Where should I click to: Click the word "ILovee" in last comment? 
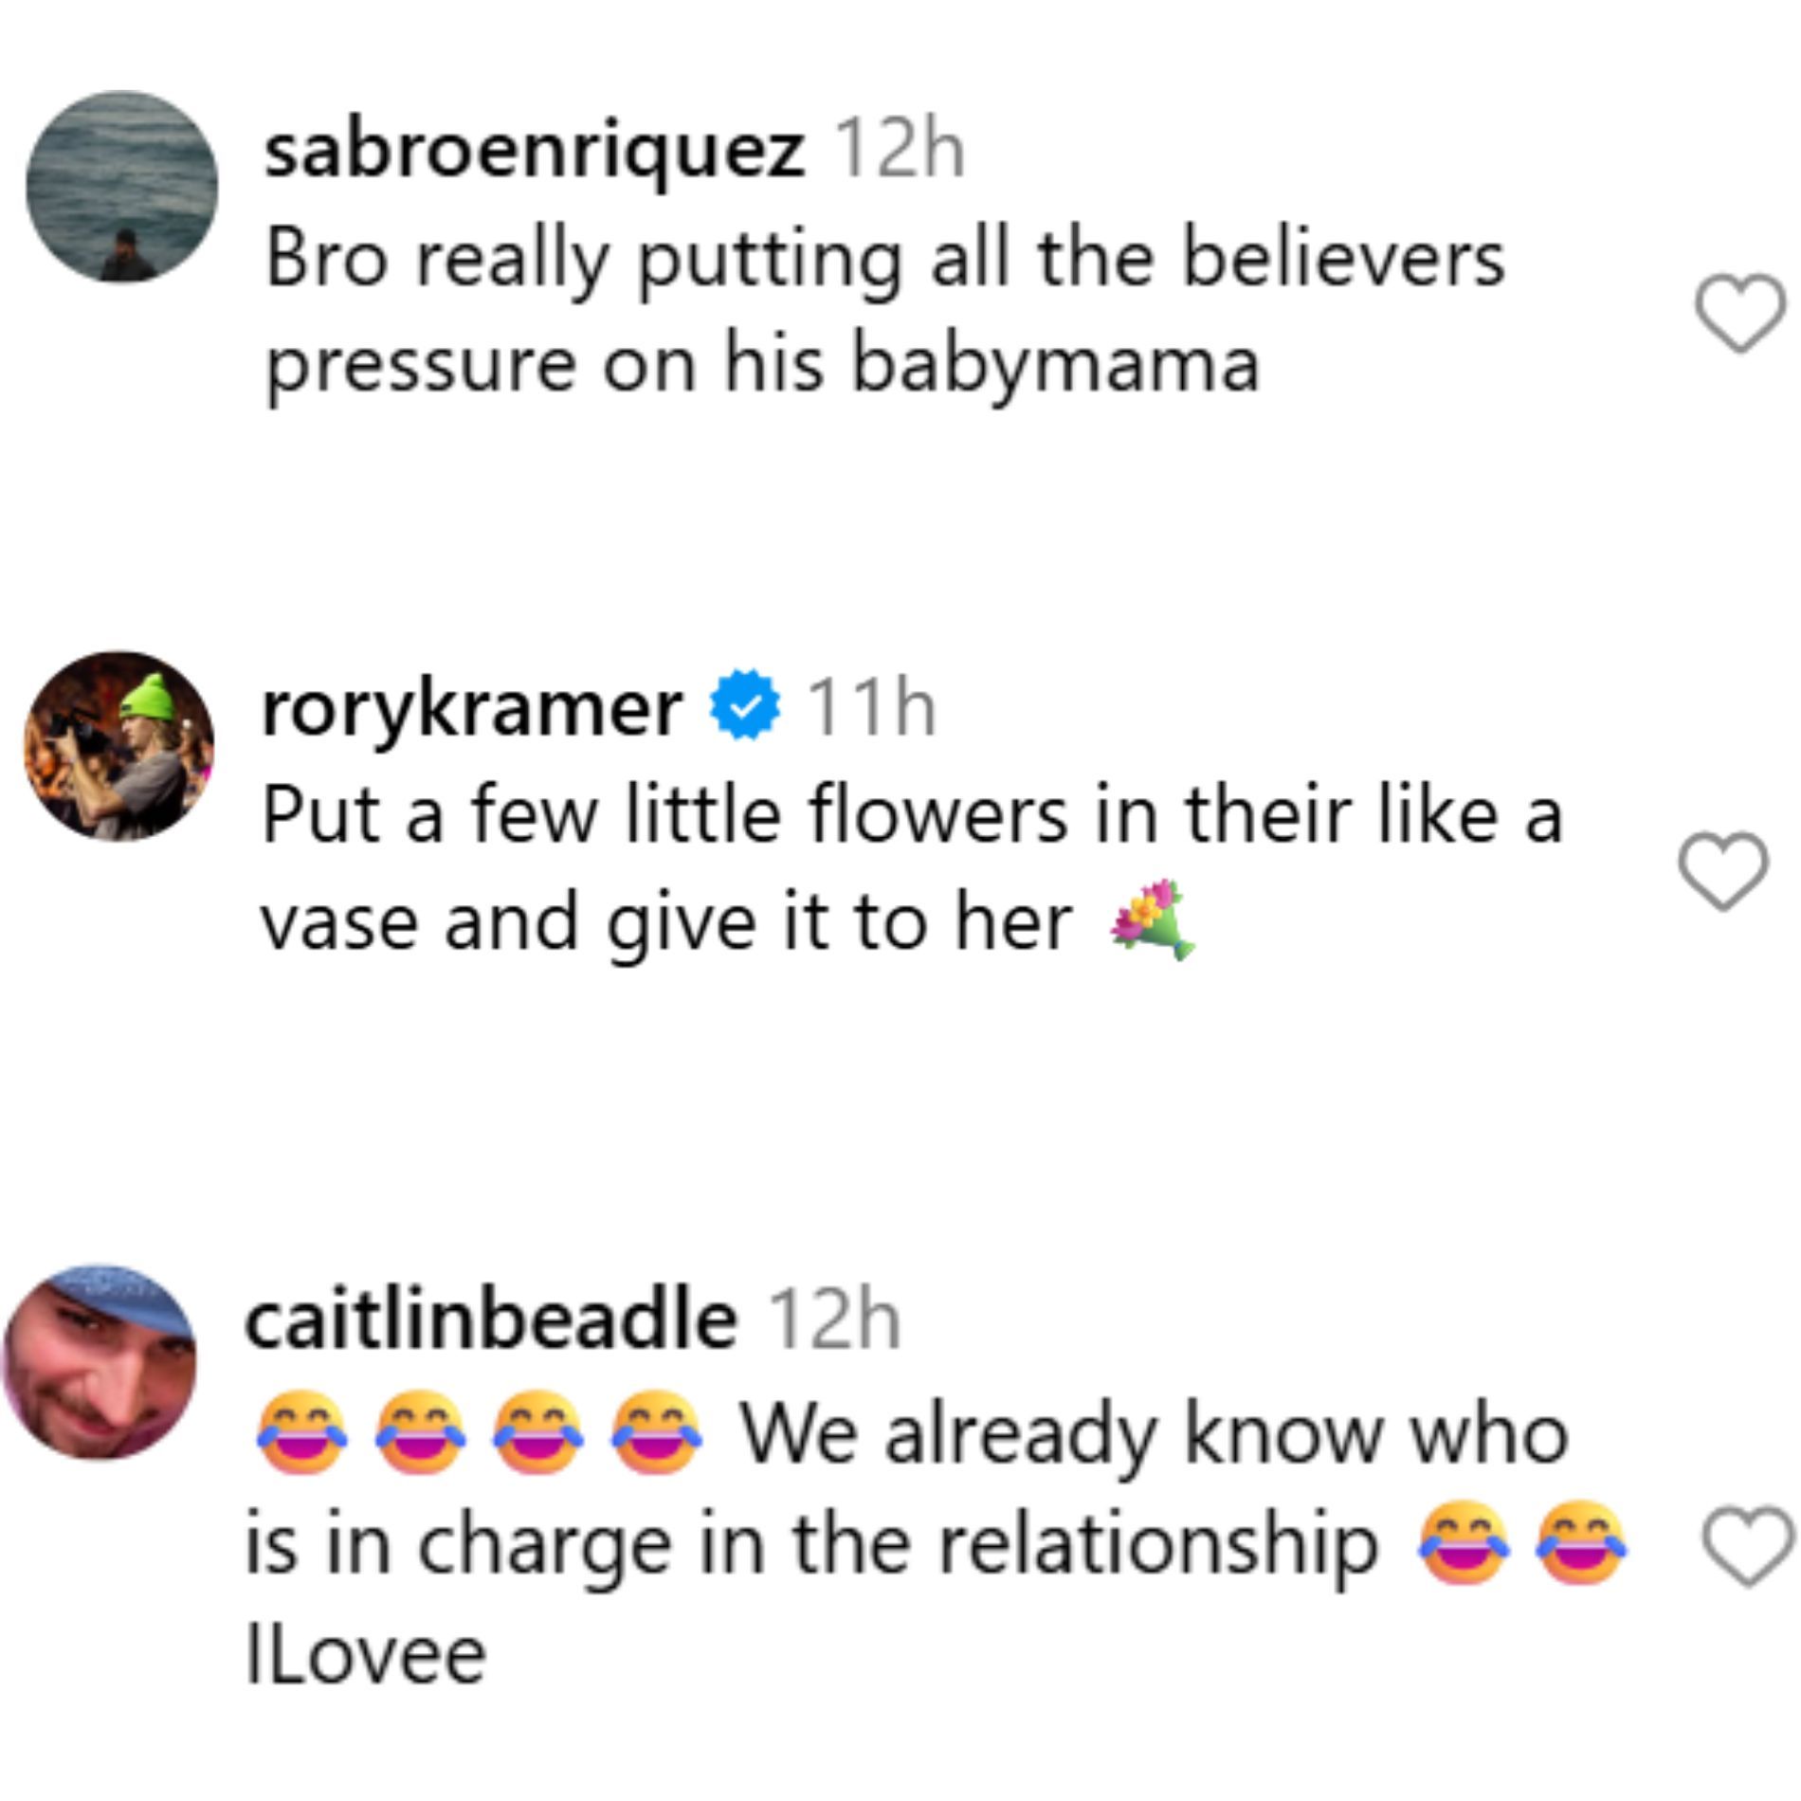coord(366,1655)
